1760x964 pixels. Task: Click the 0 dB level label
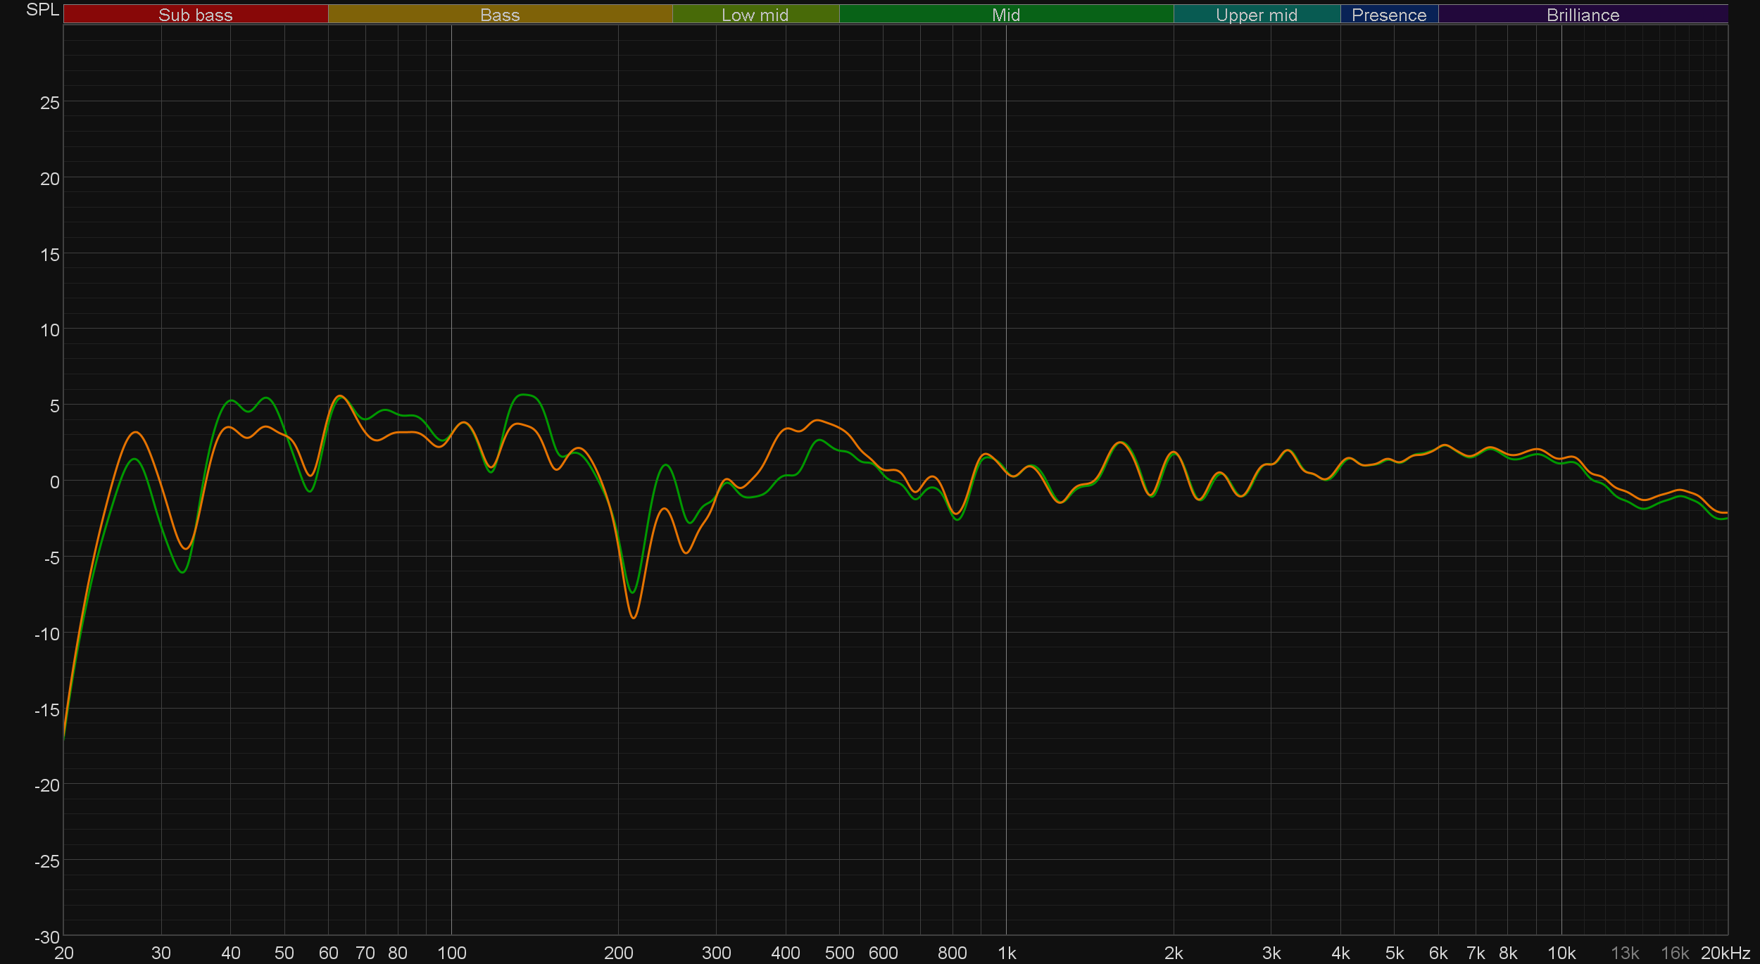coord(54,482)
